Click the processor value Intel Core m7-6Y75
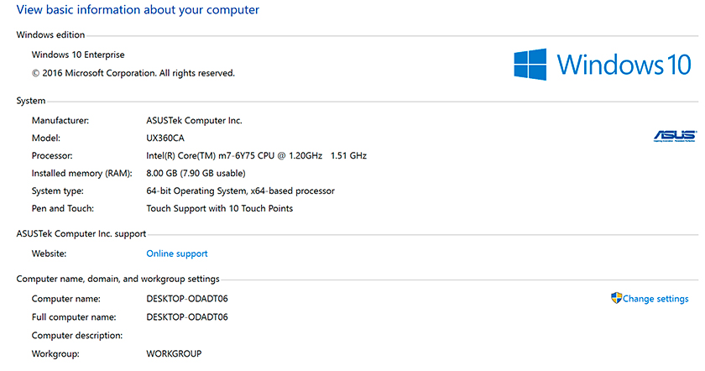 [x=256, y=155]
